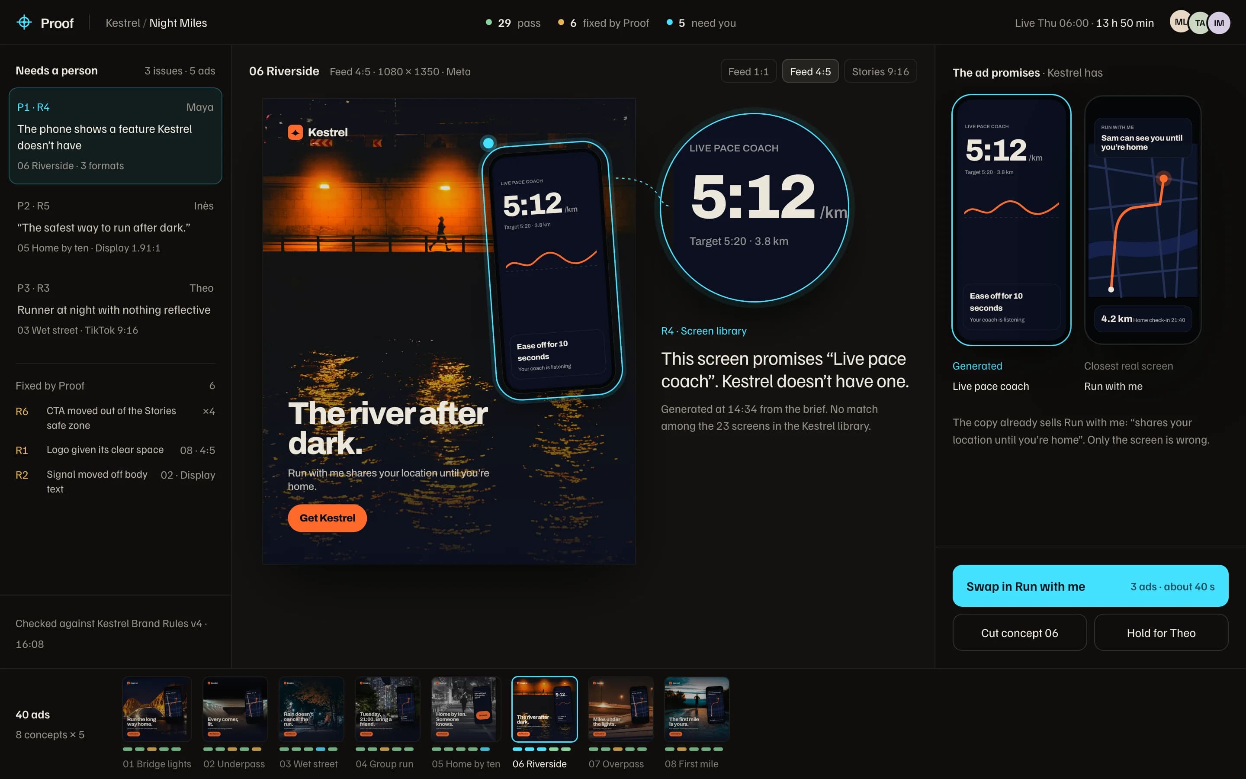Open the ML user avatar
This screenshot has height=779, width=1246.
1180,22
